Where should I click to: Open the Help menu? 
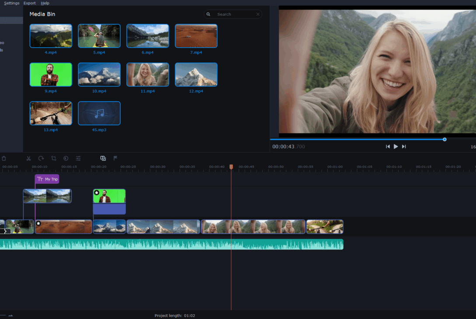pyautogui.click(x=45, y=3)
